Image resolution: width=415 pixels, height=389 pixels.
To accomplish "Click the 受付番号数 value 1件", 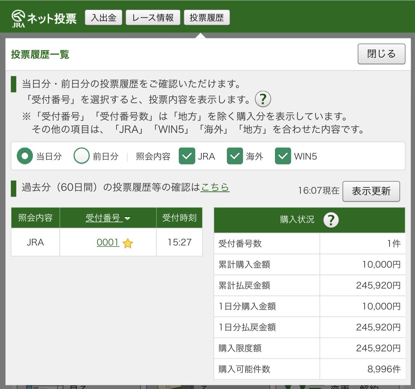I will point(394,244).
